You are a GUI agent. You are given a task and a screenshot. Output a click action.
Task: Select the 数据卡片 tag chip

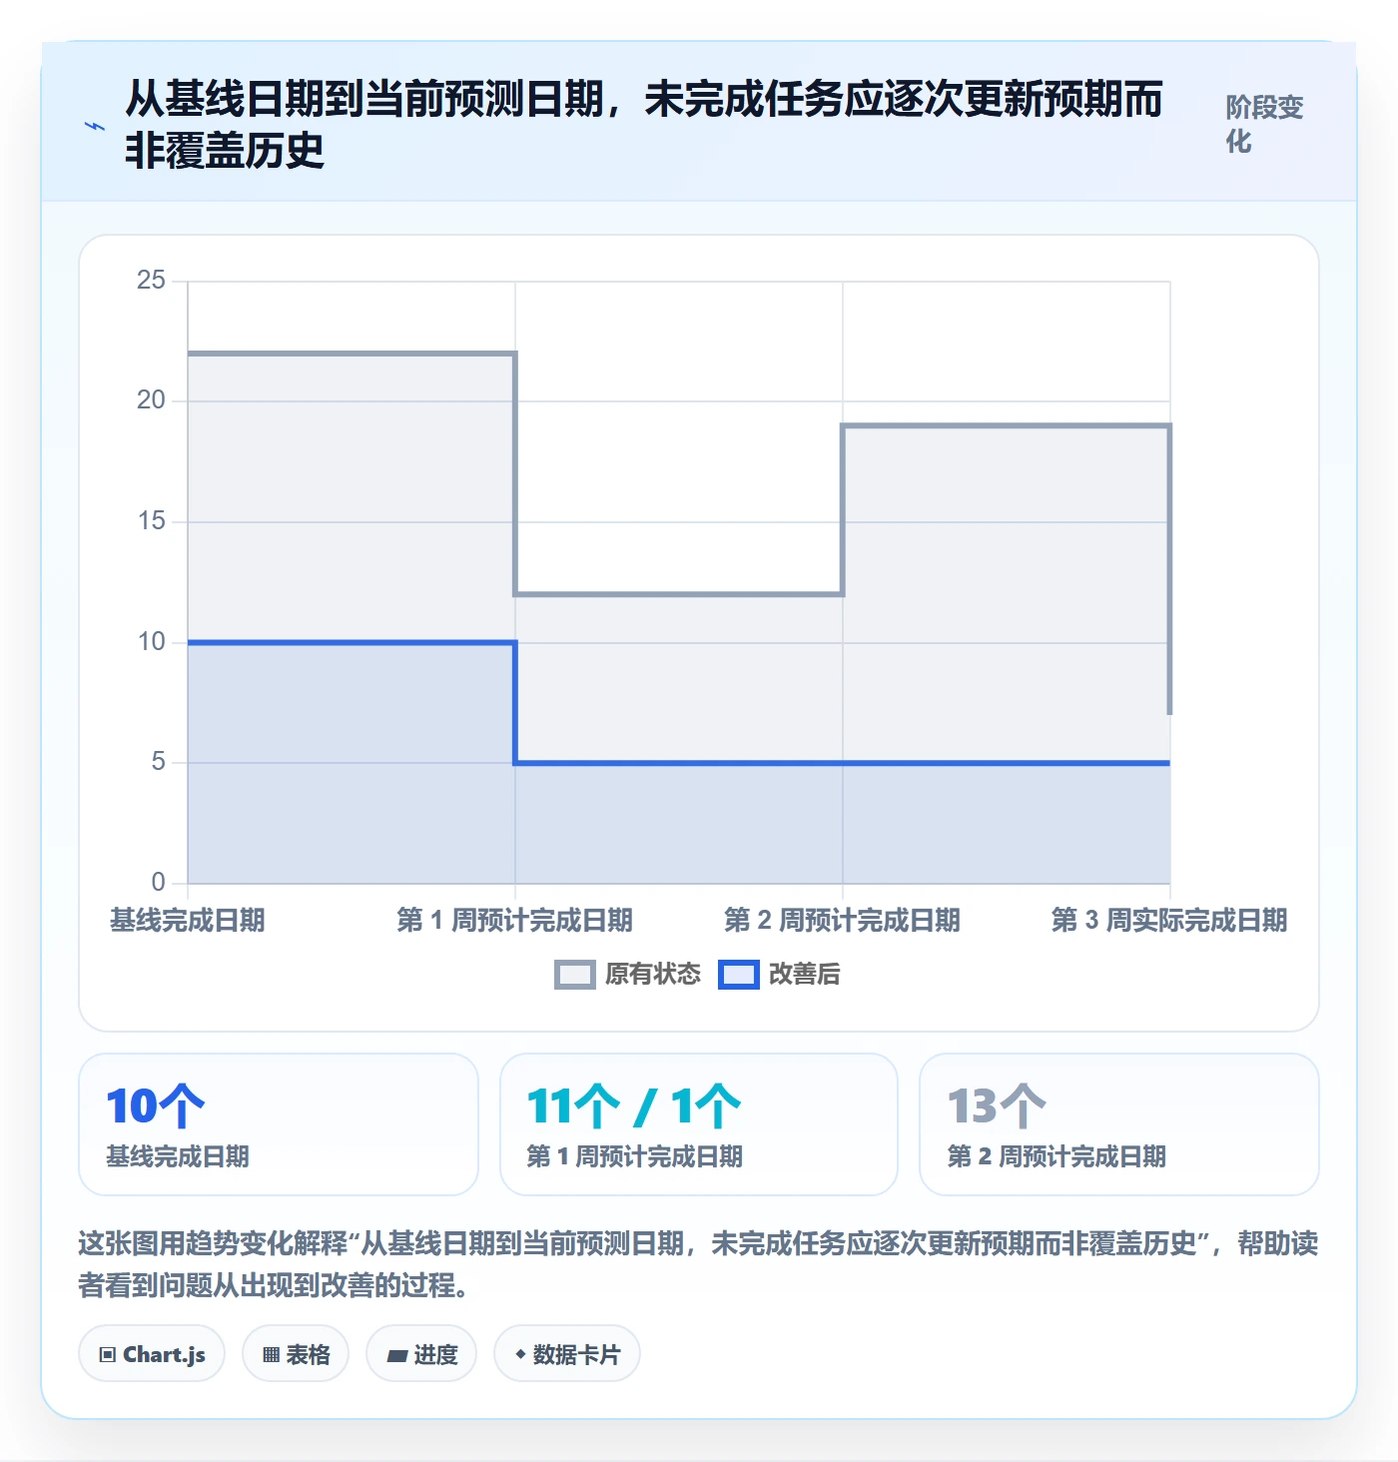pos(567,1354)
